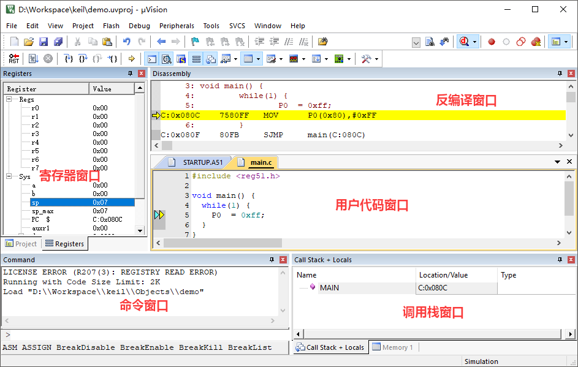Open the debug Toolbox dropdown arrow
This screenshot has width=578, height=367.
[x=376, y=59]
